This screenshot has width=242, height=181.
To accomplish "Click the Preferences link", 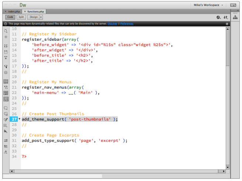I will coord(127,24).
